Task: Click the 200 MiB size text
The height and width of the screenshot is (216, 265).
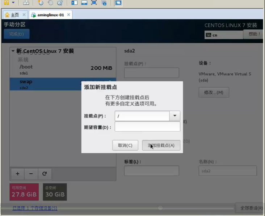Action: [101, 68]
